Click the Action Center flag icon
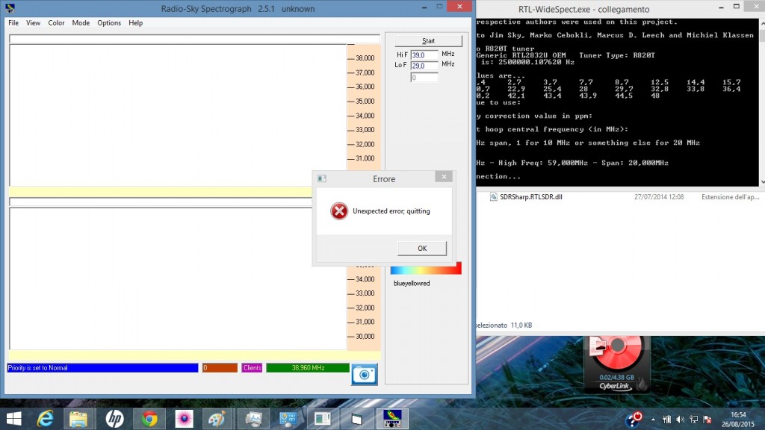 coord(707,420)
